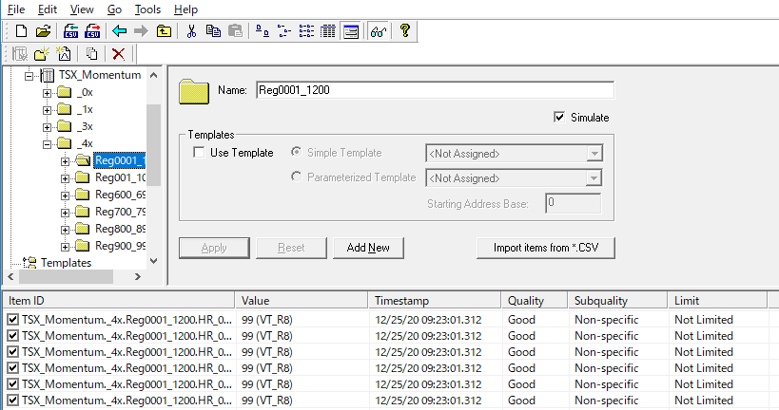This screenshot has width=779, height=410.
Task: Open the Simple Template dropdown
Action: [594, 153]
